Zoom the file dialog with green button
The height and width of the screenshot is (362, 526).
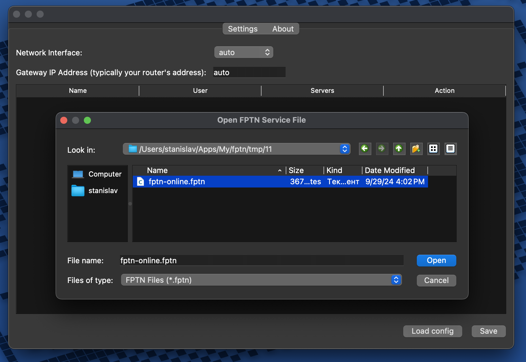[87, 120]
